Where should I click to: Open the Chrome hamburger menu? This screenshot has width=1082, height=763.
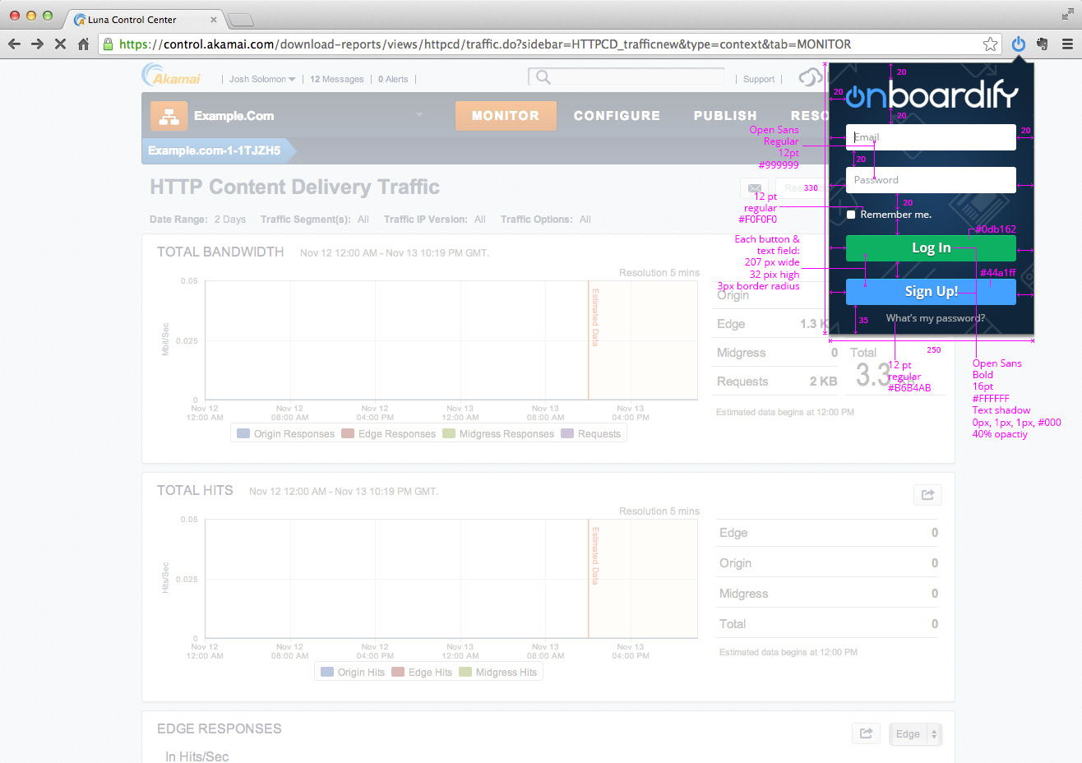(x=1067, y=44)
